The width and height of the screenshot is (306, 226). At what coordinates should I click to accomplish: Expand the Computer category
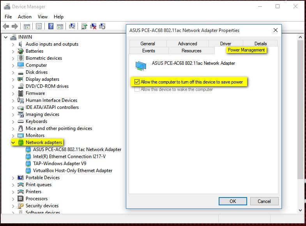coord(13,65)
